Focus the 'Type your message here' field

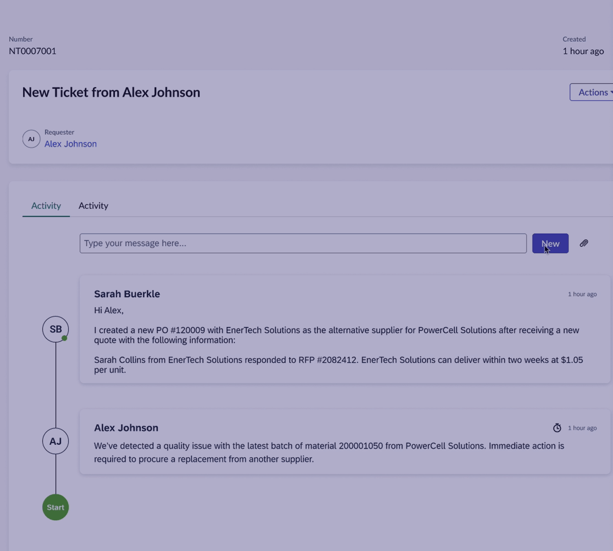point(303,244)
